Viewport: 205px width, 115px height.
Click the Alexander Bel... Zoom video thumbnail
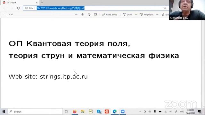(x=187, y=10)
